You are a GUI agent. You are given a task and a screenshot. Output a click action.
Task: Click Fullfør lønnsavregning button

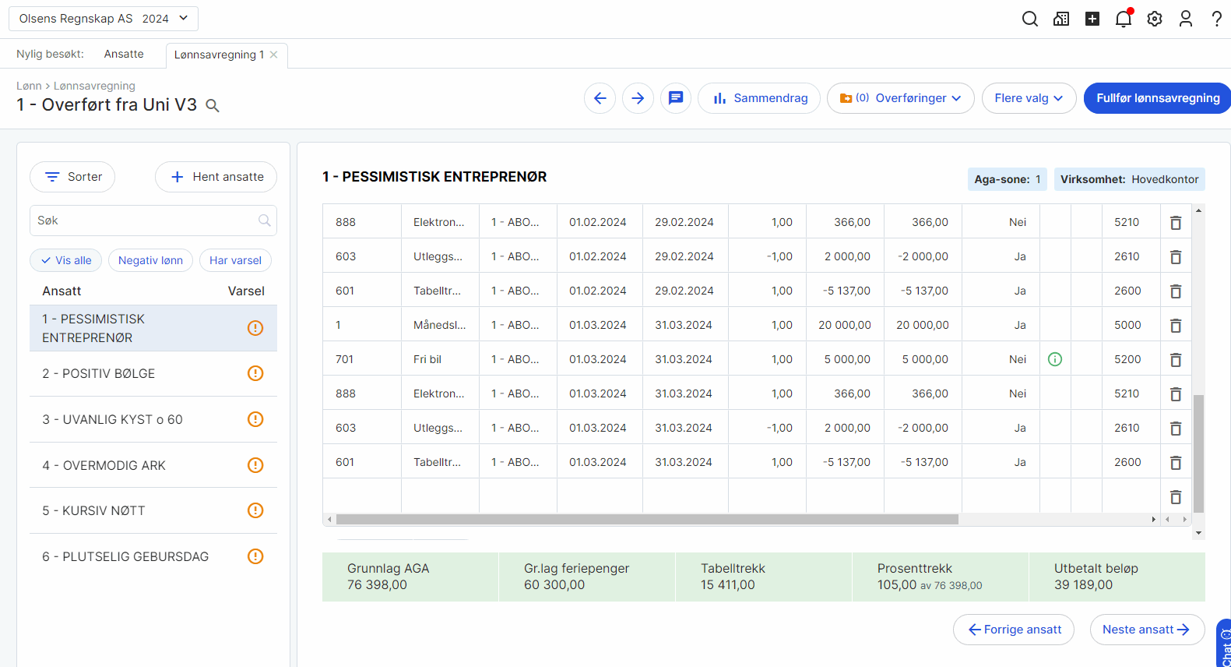pos(1157,98)
